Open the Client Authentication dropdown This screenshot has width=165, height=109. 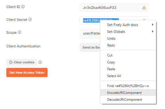(90, 47)
